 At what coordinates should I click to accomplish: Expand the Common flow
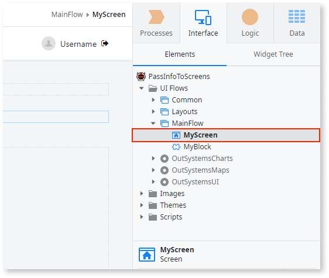click(x=153, y=100)
